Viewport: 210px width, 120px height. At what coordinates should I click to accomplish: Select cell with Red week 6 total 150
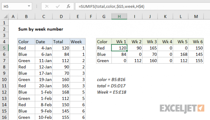pos(196,48)
